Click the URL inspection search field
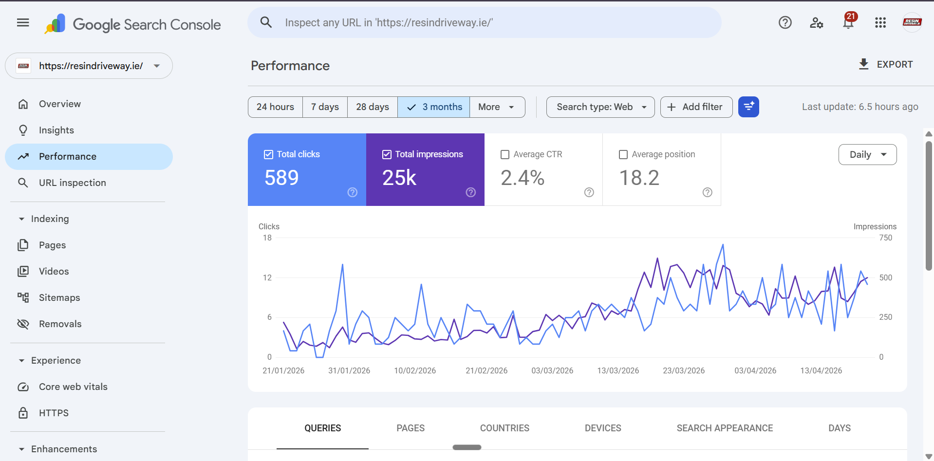The height and width of the screenshot is (461, 934). [x=484, y=22]
